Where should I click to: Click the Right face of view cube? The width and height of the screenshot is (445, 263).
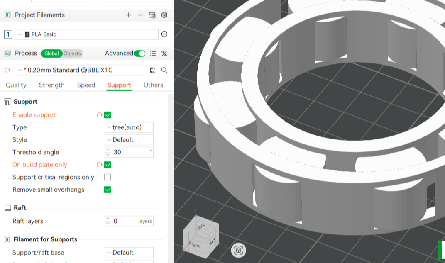194,245
